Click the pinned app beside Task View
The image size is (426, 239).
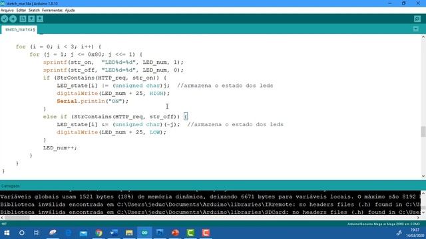coord(53,233)
